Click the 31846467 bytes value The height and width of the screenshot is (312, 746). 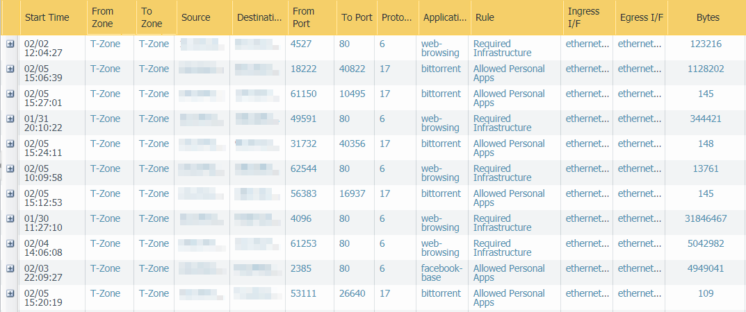coord(706,218)
